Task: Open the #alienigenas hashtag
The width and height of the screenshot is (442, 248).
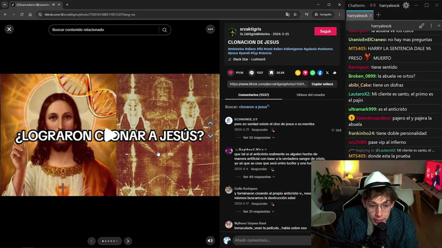Action: pos(293,49)
